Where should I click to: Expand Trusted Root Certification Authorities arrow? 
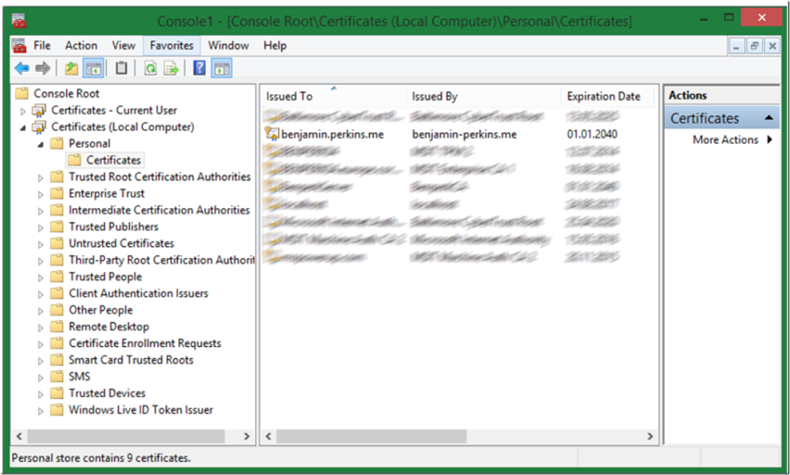40,178
